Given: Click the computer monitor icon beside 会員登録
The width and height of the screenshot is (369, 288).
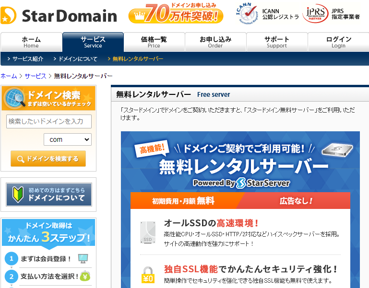Looking at the screenshot, I should [83, 259].
